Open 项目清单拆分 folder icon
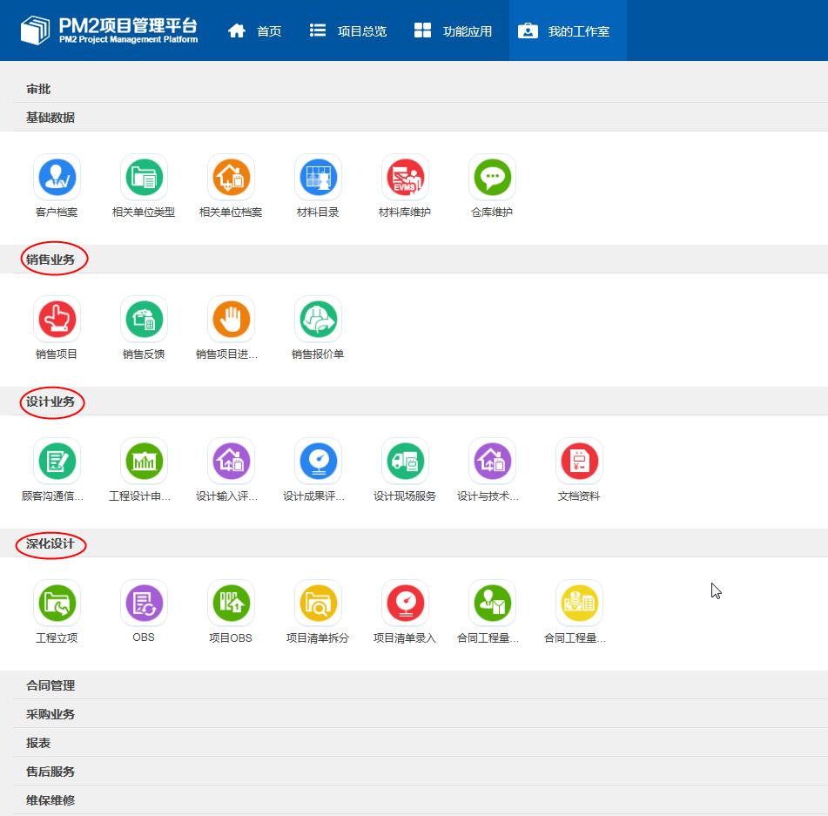The height and width of the screenshot is (816, 828). pyautogui.click(x=318, y=603)
